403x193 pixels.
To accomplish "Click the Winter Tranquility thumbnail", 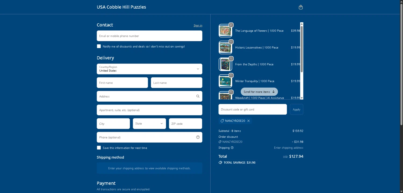I will (225, 81).
